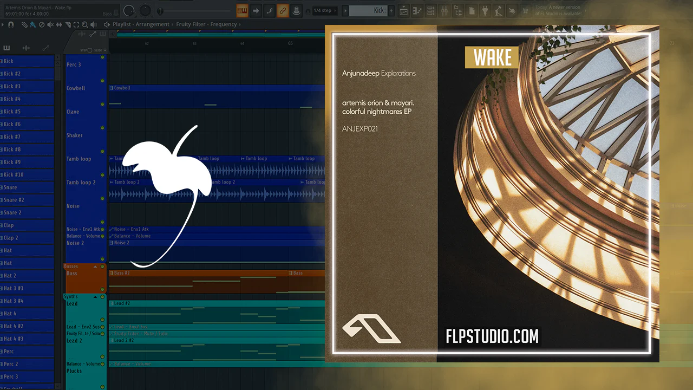Show pattern clips in the picker panel
The width and height of the screenshot is (693, 390).
(x=8, y=48)
